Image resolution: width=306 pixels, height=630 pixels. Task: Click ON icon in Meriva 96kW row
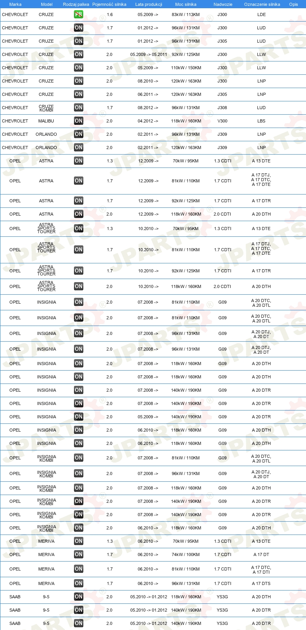point(79,583)
